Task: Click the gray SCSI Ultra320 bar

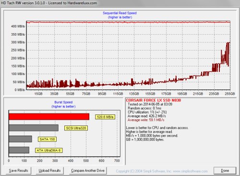Action: coord(34,128)
